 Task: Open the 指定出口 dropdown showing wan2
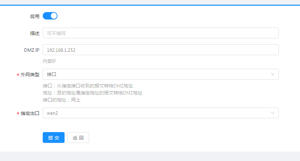click(x=160, y=113)
